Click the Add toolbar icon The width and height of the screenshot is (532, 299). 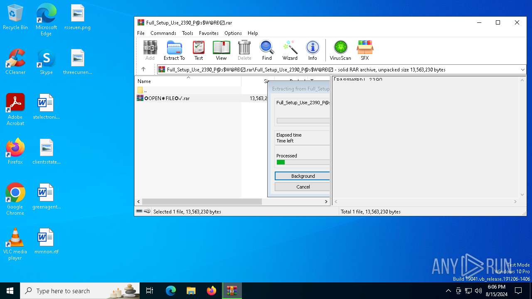point(150,51)
